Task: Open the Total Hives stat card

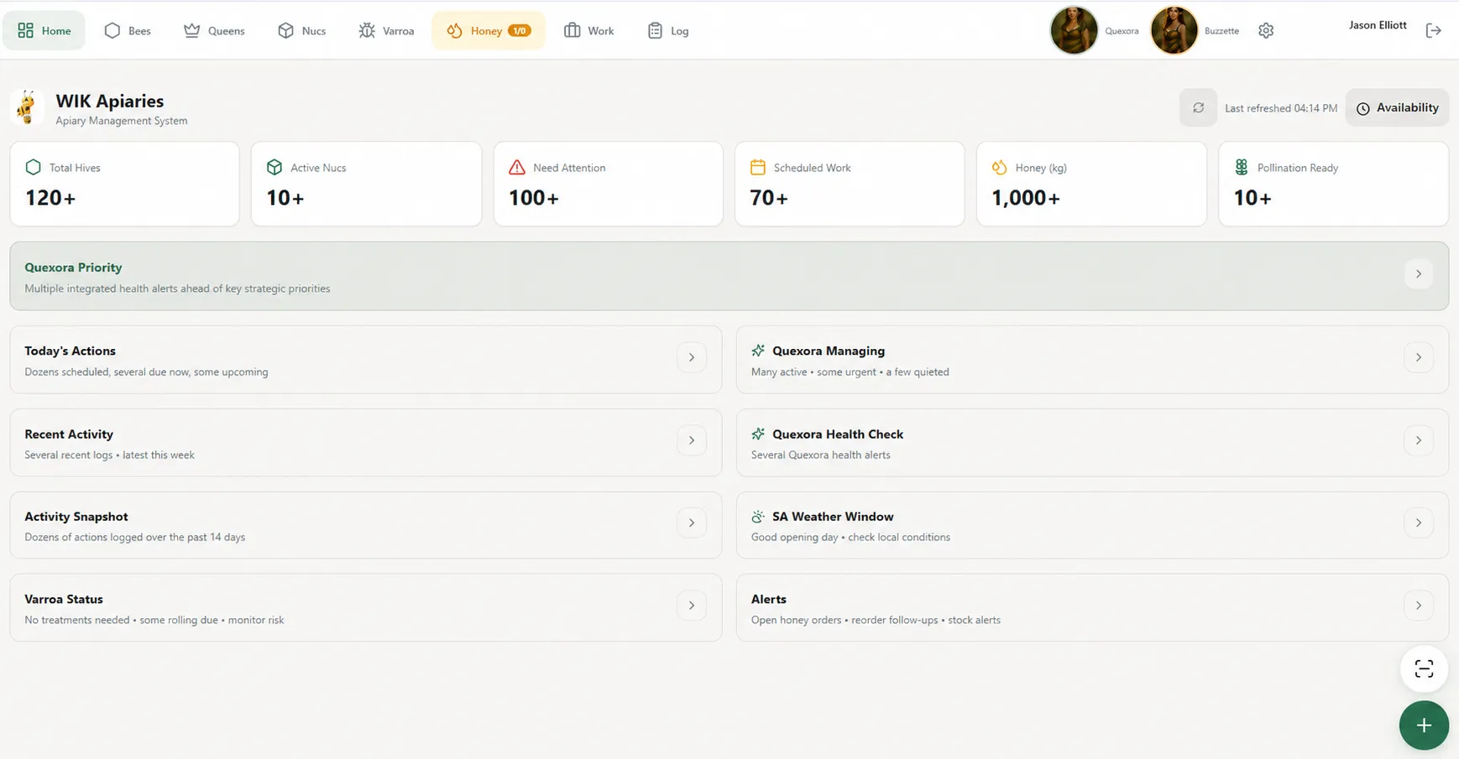Action: [124, 184]
